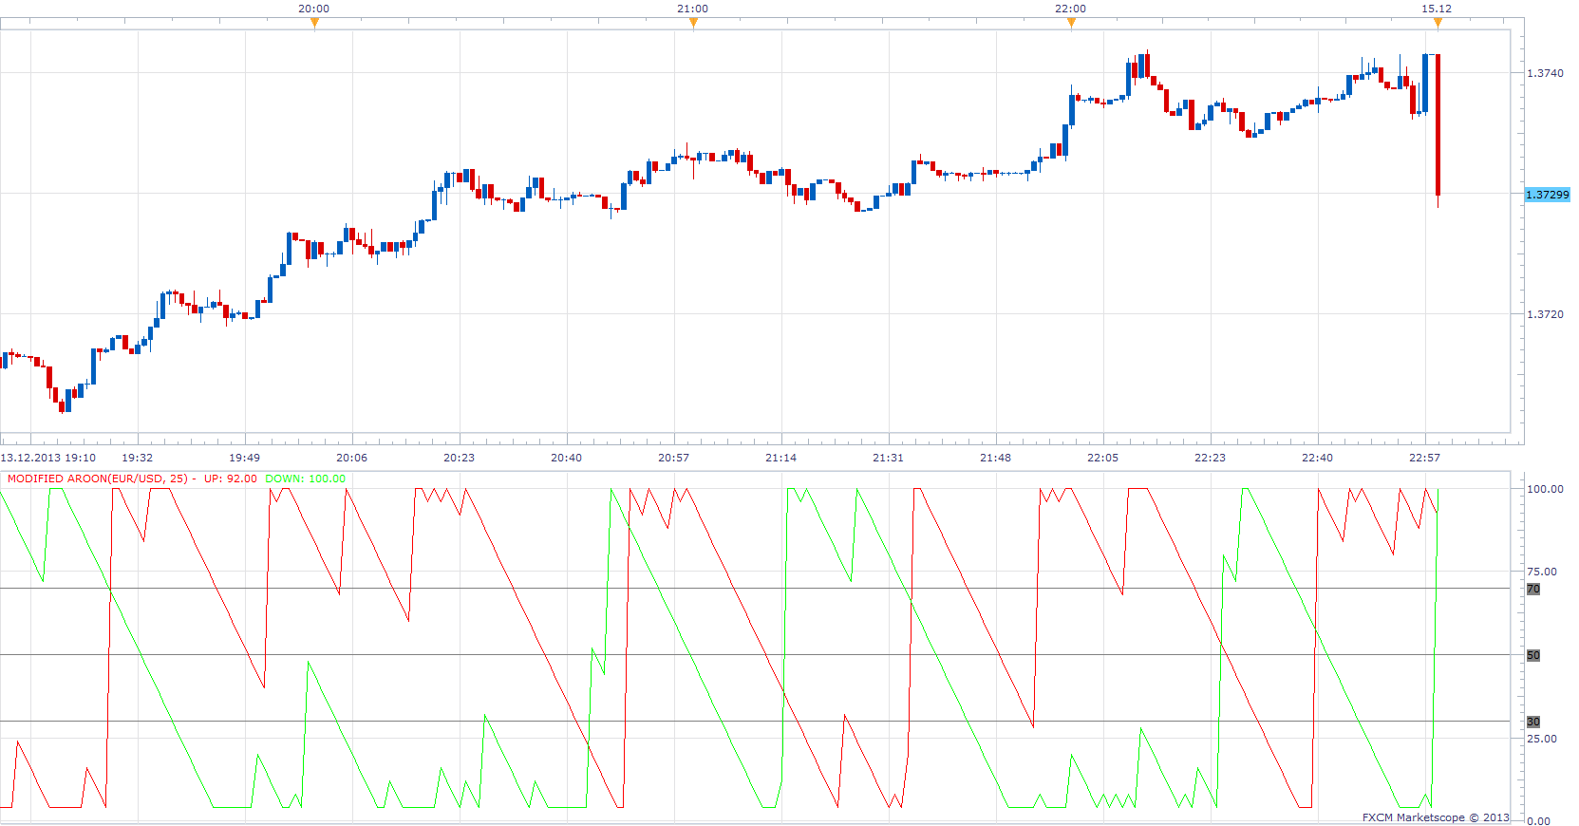Click the 13.12.2013 19:10 time axis label

click(x=48, y=458)
